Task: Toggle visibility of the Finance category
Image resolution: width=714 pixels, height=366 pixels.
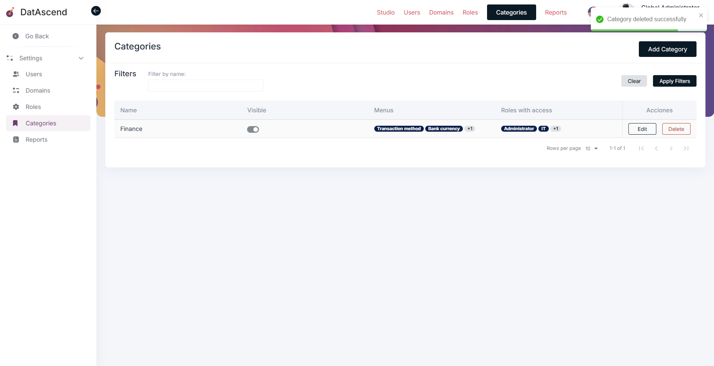Action: (x=253, y=129)
